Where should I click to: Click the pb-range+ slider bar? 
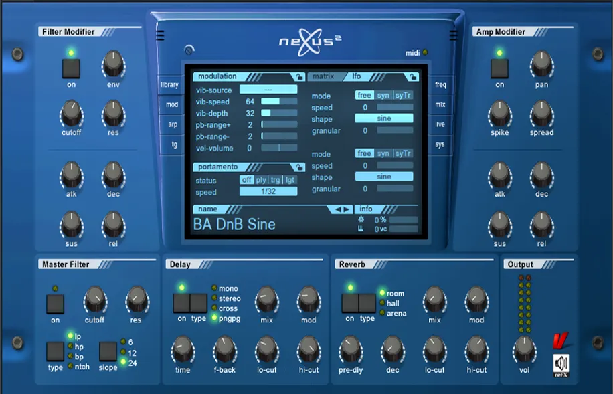[x=279, y=124]
